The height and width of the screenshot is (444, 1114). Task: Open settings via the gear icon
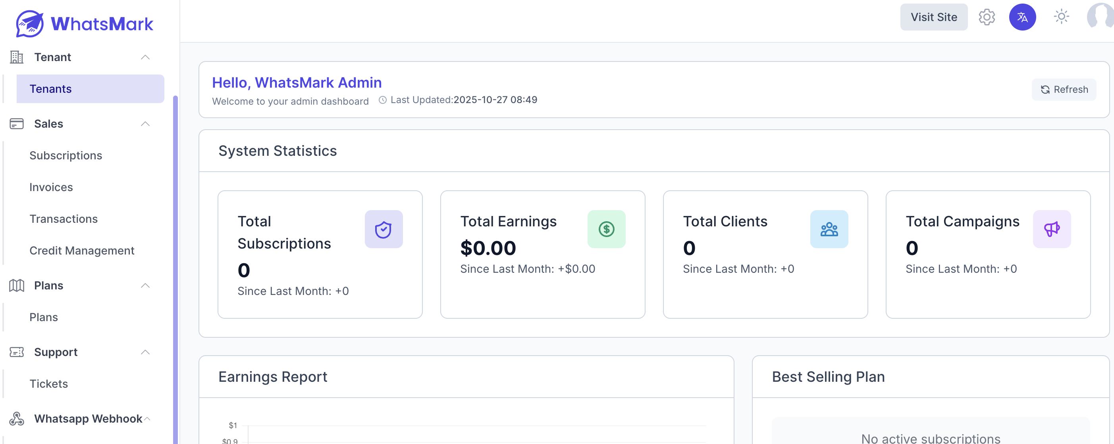coord(987,17)
